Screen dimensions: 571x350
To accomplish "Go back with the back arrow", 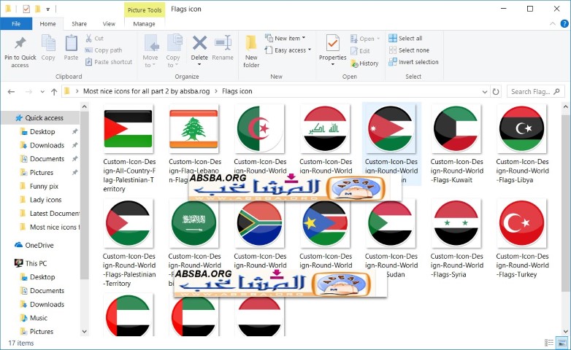I will pyautogui.click(x=11, y=92).
